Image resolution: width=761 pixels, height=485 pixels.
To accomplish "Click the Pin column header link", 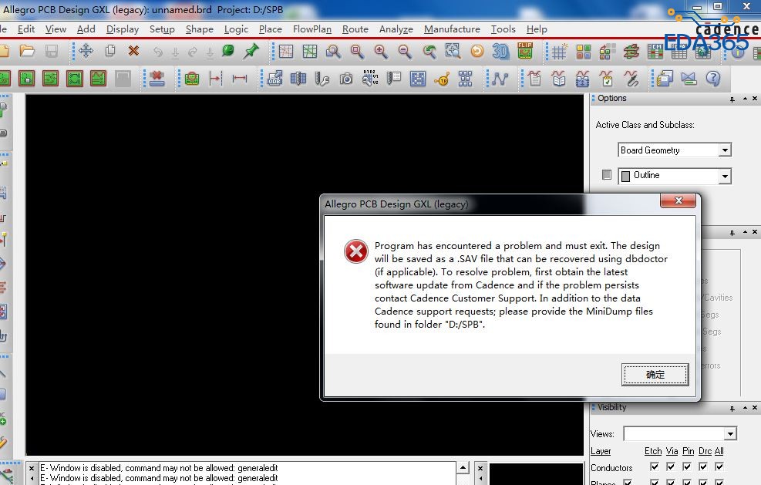I will coord(689,451).
